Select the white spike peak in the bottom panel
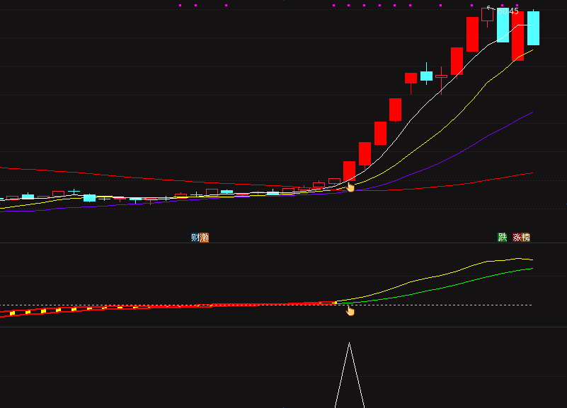Screen dimensions: 567x408 [349, 344]
